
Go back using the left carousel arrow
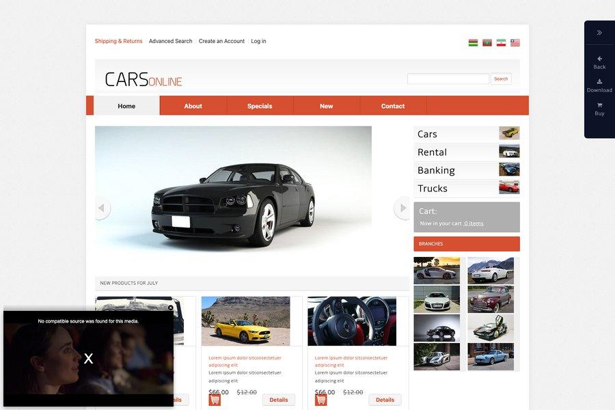tap(102, 209)
